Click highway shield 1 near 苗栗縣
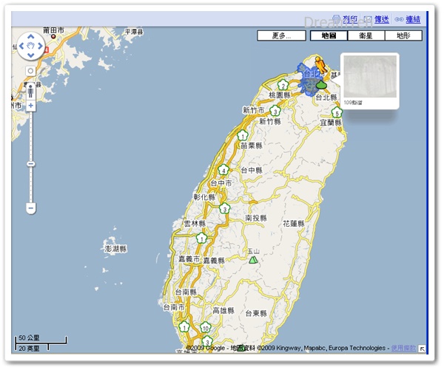 pos(243,136)
